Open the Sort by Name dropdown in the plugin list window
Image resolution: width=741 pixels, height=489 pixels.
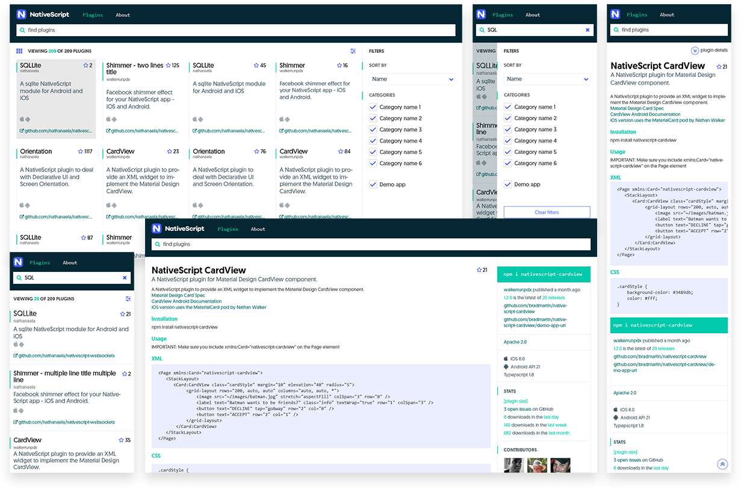(412, 79)
